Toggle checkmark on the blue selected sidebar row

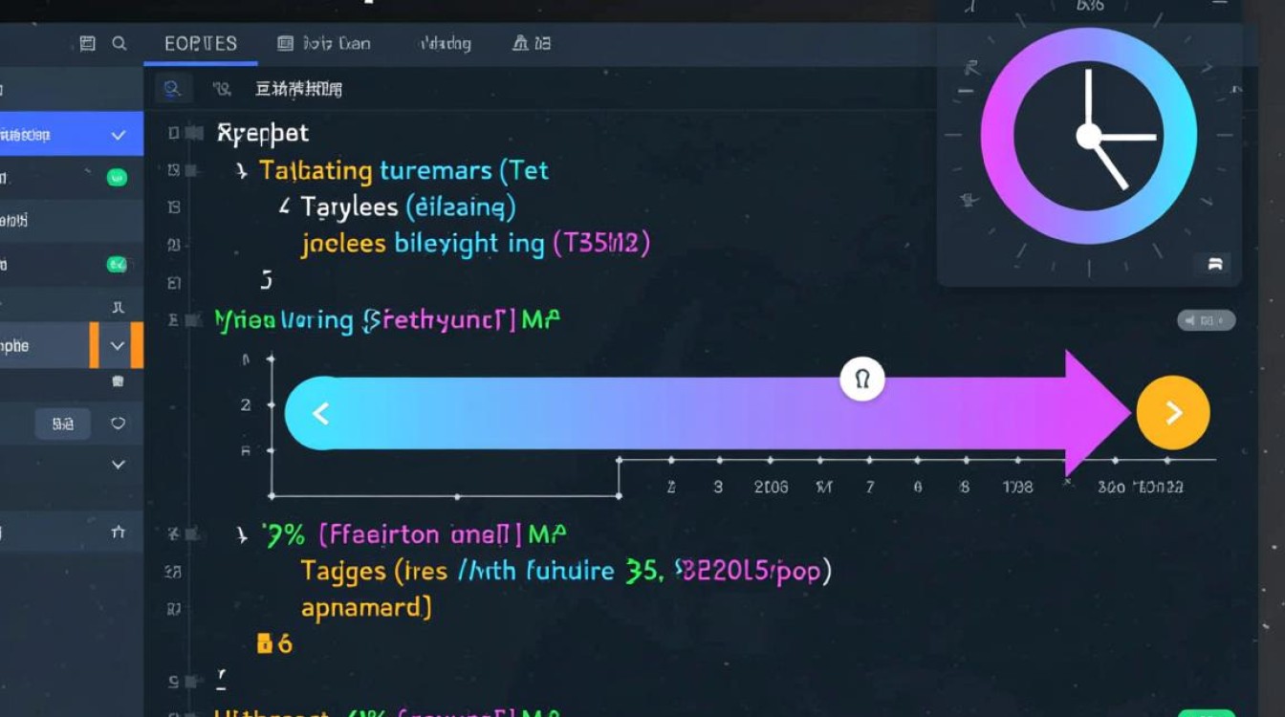(119, 136)
